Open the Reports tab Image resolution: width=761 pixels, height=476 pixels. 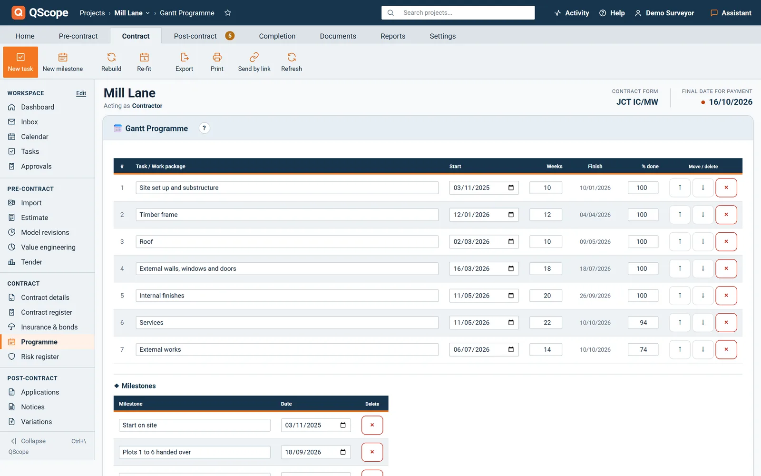click(393, 36)
